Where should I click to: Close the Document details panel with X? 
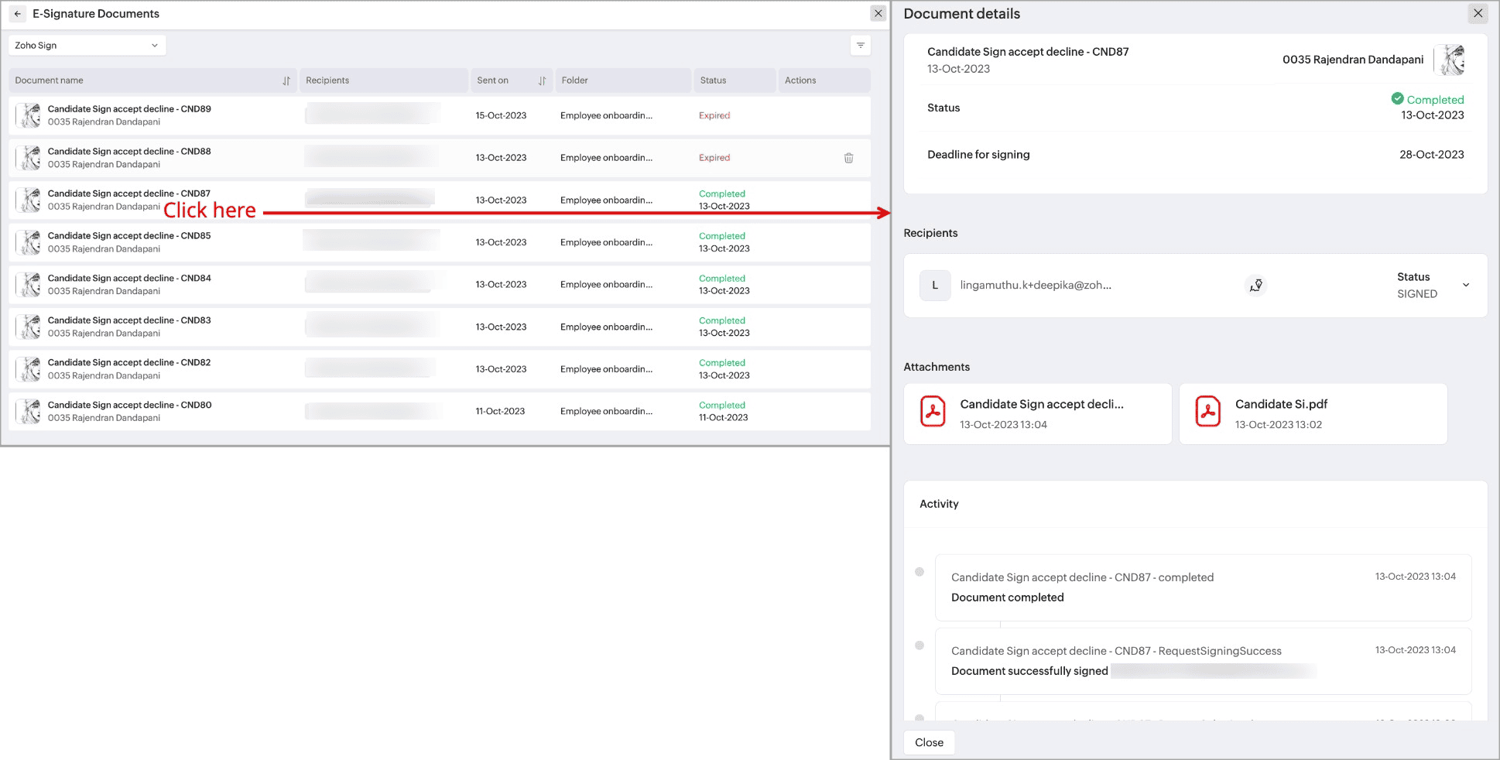1478,14
